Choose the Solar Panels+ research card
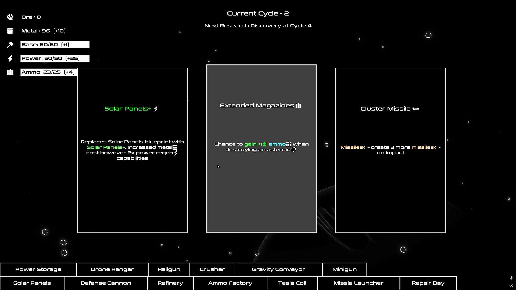The image size is (516, 290). pyautogui.click(x=132, y=150)
